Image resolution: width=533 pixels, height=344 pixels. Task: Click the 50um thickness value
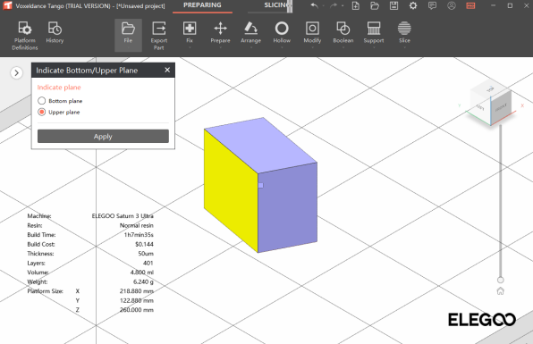tap(146, 254)
